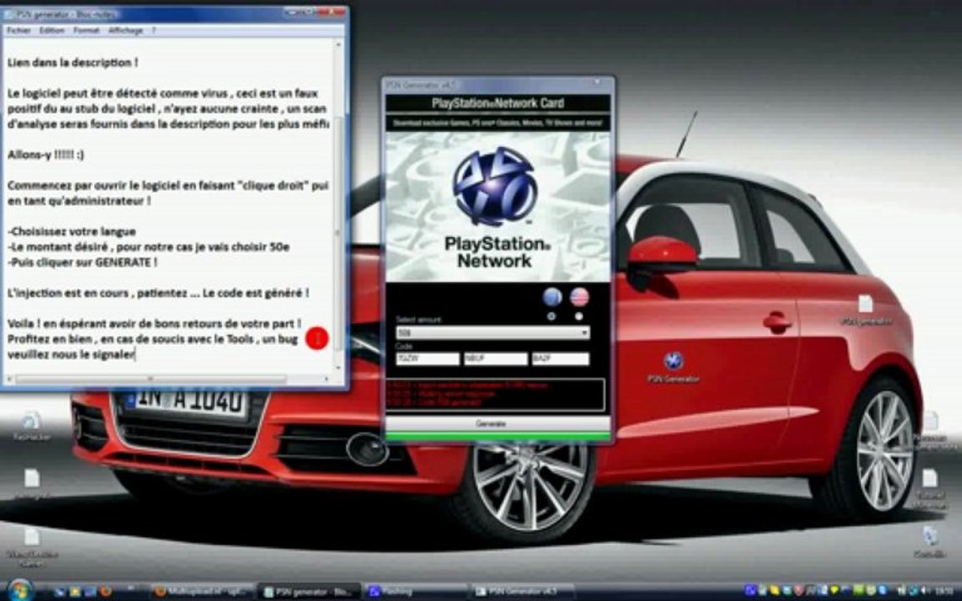
Task: Click the taskbar clock
Action: click(945, 591)
